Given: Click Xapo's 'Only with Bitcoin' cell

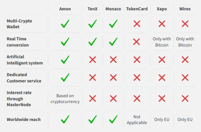Looking at the screenshot, I should point(162,42).
